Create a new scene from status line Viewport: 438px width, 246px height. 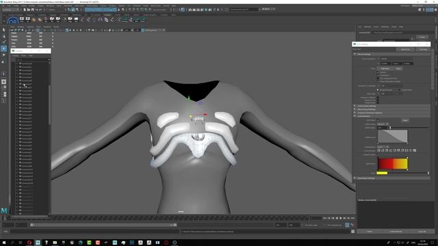(x=25, y=10)
